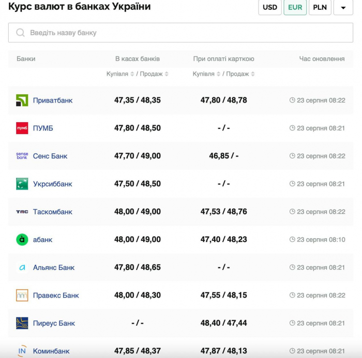
Task: Open the Таскомбанк link
Action: 53,212
